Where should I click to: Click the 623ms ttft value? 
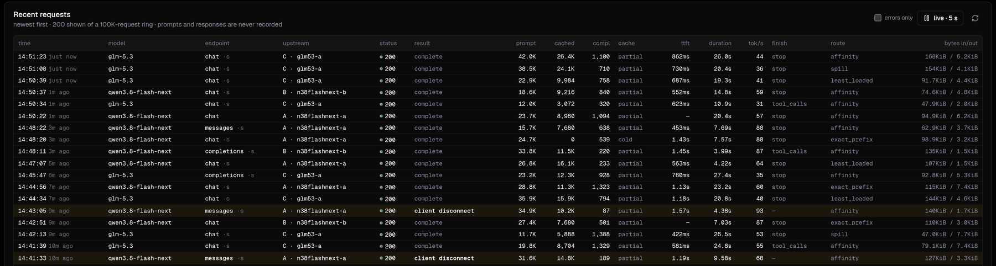[681, 104]
